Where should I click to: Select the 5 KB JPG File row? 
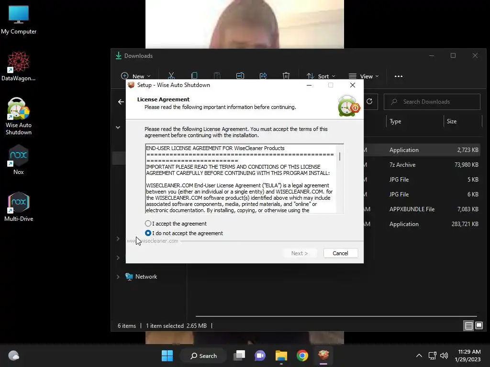[423, 180]
